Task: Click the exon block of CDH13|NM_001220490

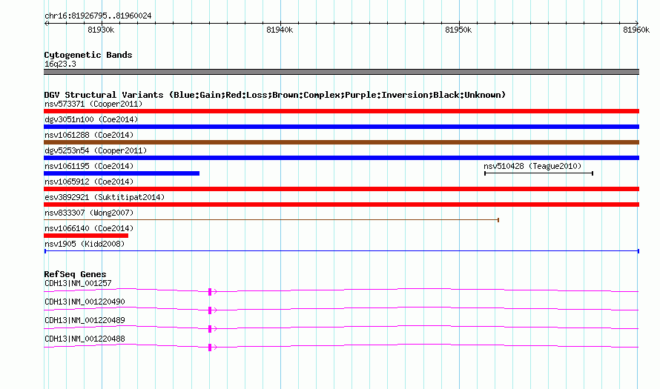Action: tap(210, 310)
